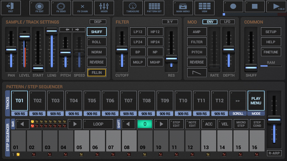
Task: Switch to the LFO mod tab
Action: [x=227, y=22]
